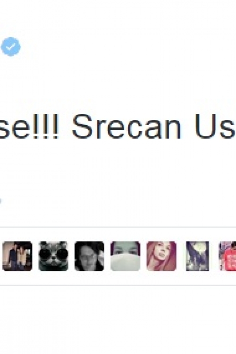Screen dimensions: 236x354
Task: Click the partial word "Us" in the tweet
Action: (215, 126)
